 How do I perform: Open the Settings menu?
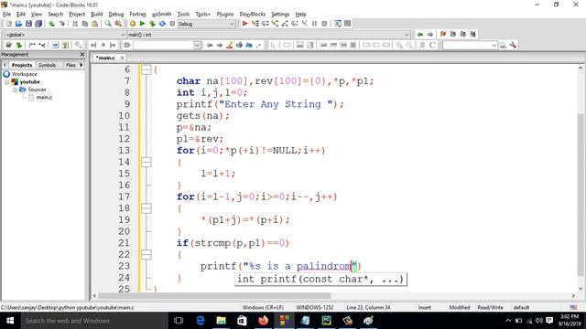[280, 15]
